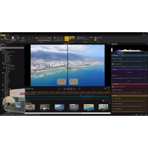The image size is (148, 148).
Task: Enable the first toggle under the Editor section
Action: [113, 98]
